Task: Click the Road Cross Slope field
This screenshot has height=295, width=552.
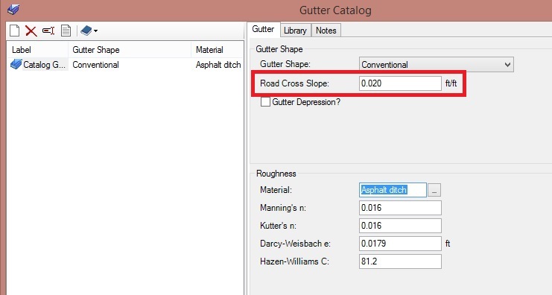Action: coord(400,83)
